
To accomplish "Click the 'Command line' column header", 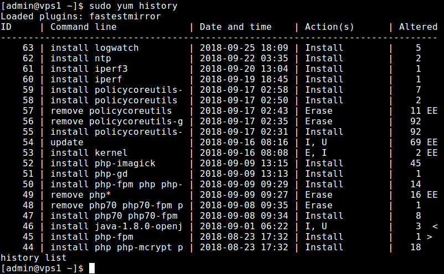I will [x=84, y=27].
